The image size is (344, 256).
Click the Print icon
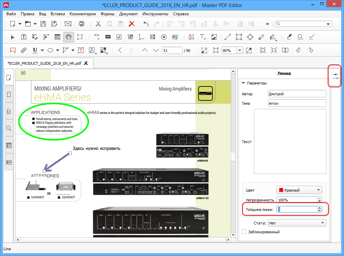click(x=82, y=24)
